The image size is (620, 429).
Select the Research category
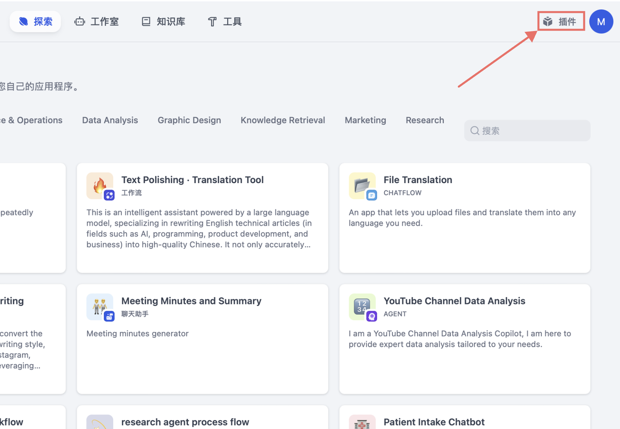[x=425, y=120]
